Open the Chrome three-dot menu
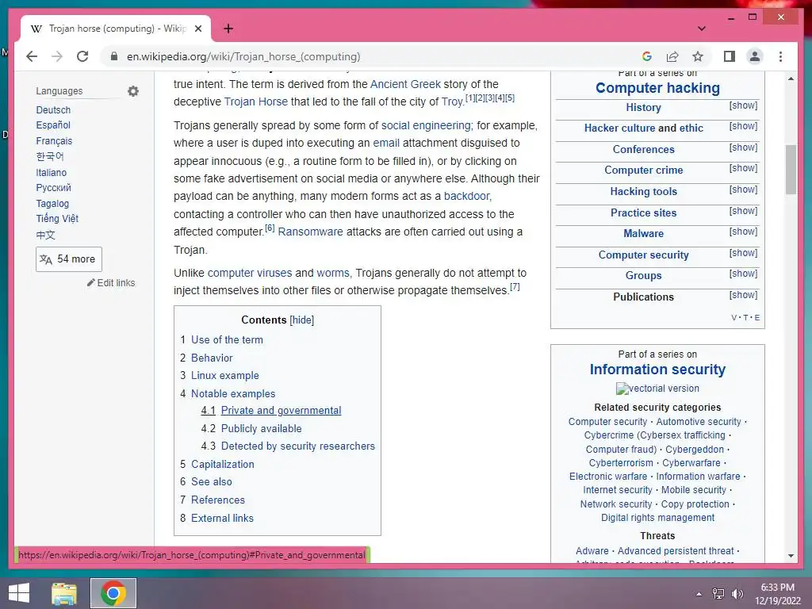812x609 pixels. coord(780,56)
